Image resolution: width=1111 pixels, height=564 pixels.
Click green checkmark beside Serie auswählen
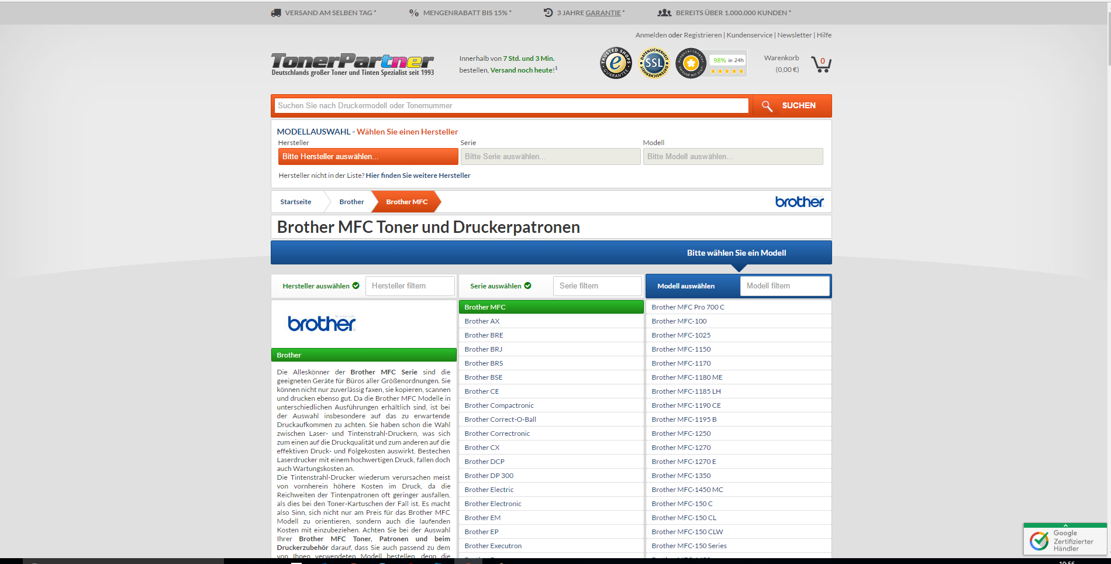click(528, 286)
